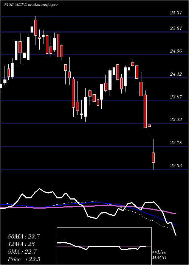Click the Price : 22.5 readout
Viewport: 189px width, 265px height.
pos(24,259)
